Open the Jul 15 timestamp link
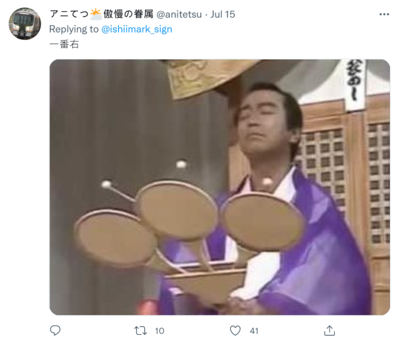 coord(222,14)
